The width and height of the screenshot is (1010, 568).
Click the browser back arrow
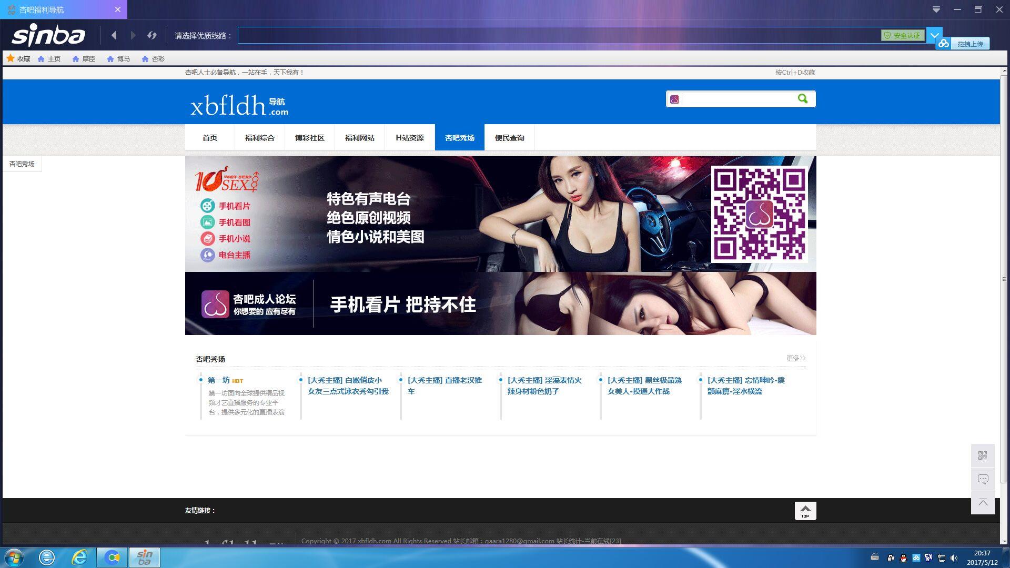point(114,35)
